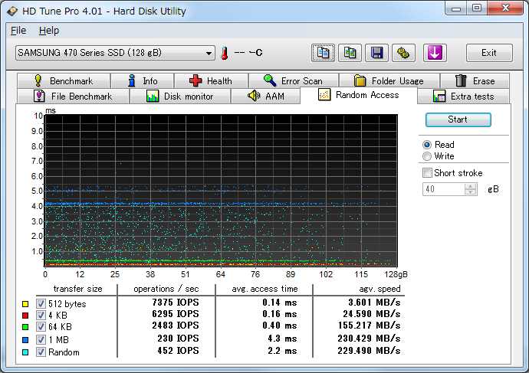Click the cyan Random color swatch
Viewport: 529px width, 373px height.
(25, 352)
